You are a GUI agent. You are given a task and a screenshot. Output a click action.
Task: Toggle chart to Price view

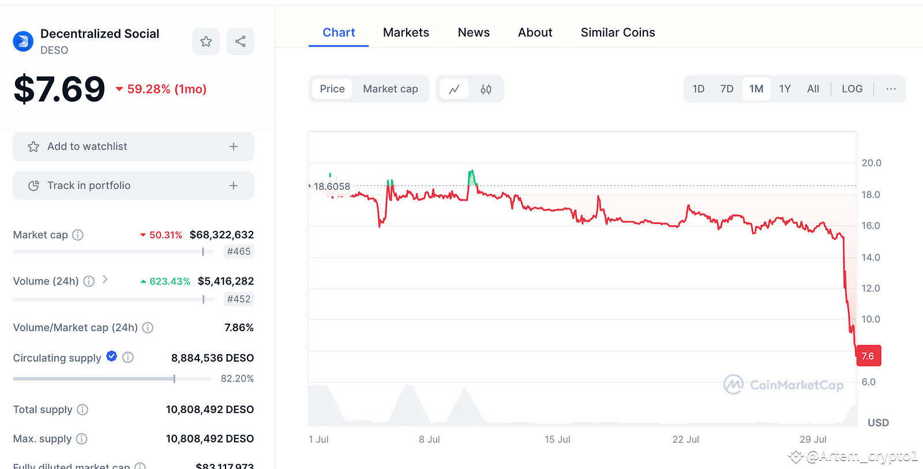pos(332,89)
